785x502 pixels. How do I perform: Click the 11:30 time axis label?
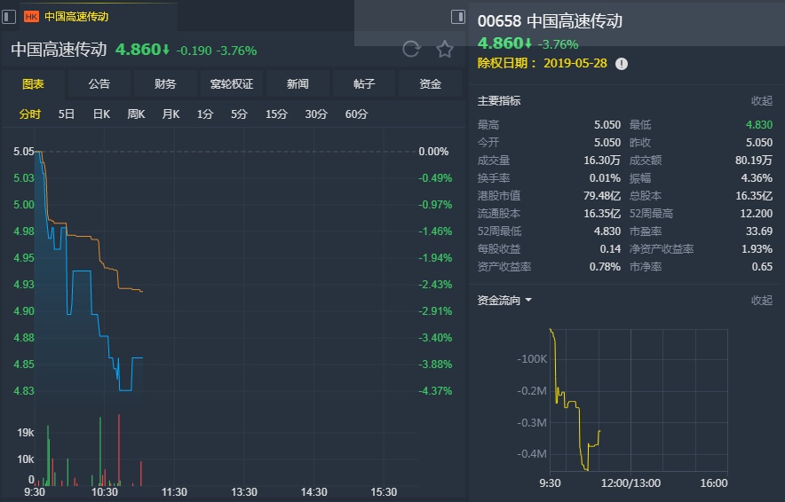click(x=174, y=492)
